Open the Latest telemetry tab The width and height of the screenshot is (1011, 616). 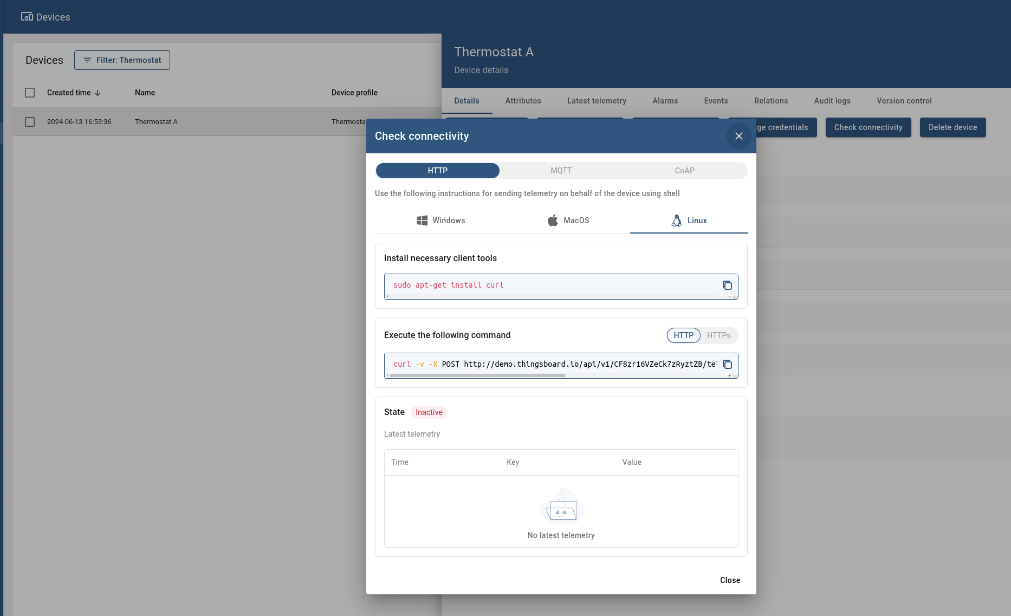pos(597,101)
